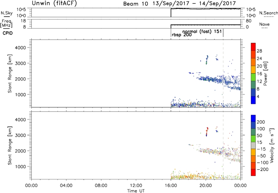
Task: Click the Velocity [m s-1] colorbar title
Action: (x=272, y=145)
